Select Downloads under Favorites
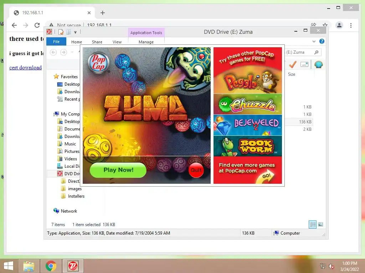This screenshot has height=273, width=365. click(68, 91)
